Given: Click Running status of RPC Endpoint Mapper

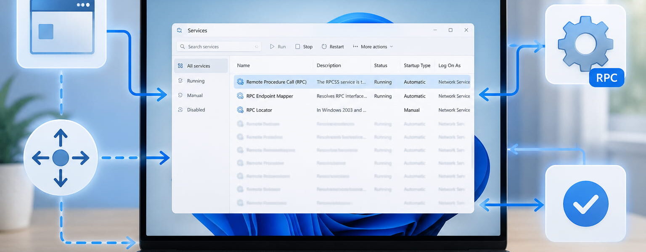Looking at the screenshot, I should 383,96.
